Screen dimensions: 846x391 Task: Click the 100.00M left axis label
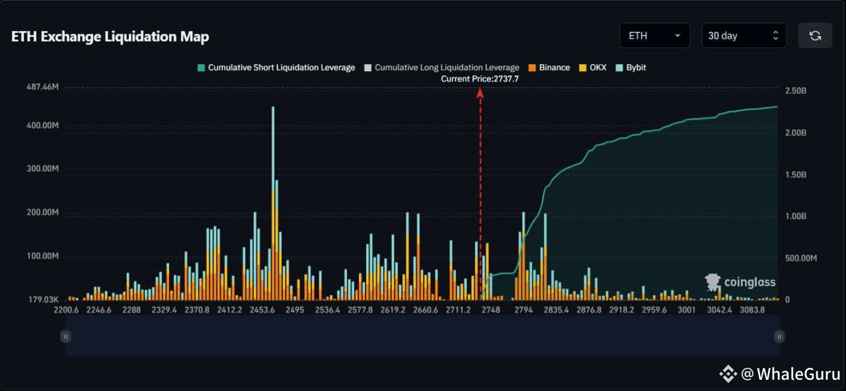[x=43, y=256]
